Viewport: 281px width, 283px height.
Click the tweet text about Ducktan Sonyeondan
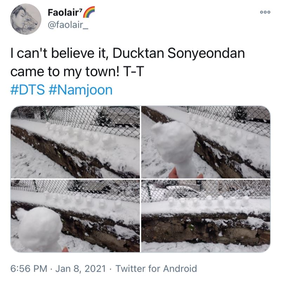tap(128, 62)
